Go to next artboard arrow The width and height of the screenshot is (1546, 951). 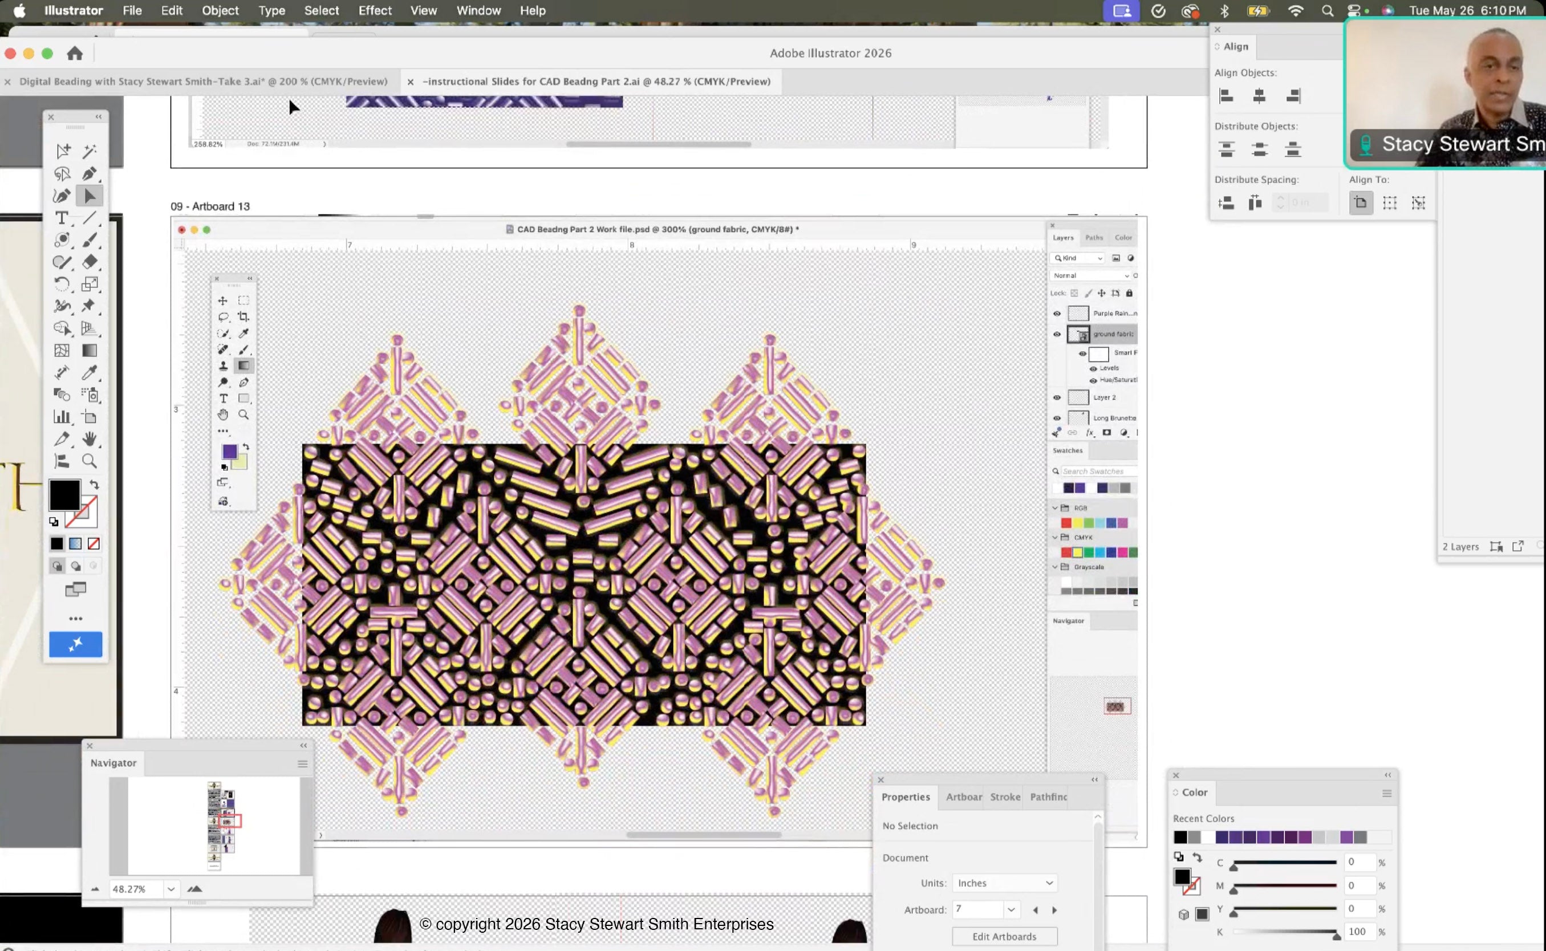[x=1055, y=910]
